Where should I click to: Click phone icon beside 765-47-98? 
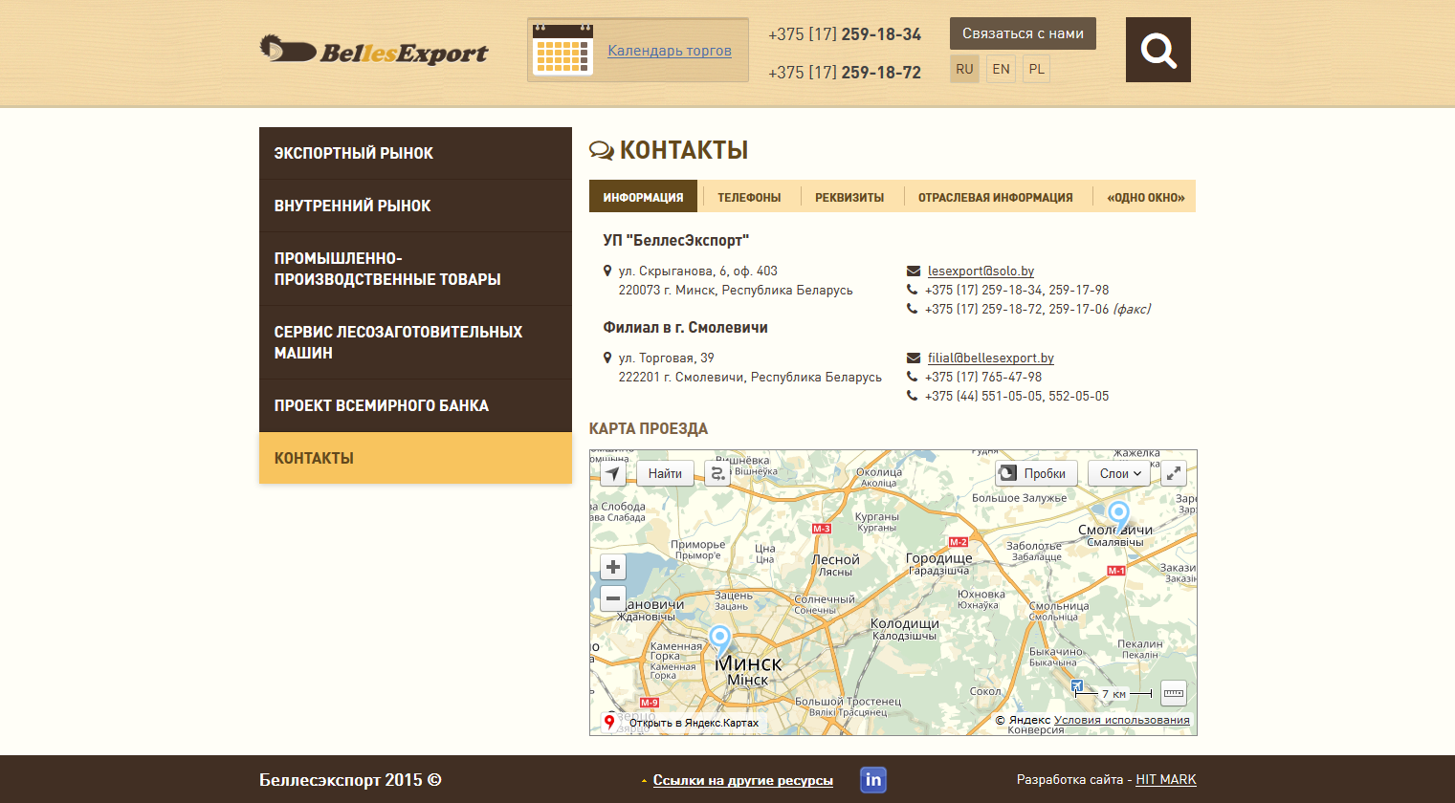click(x=912, y=377)
